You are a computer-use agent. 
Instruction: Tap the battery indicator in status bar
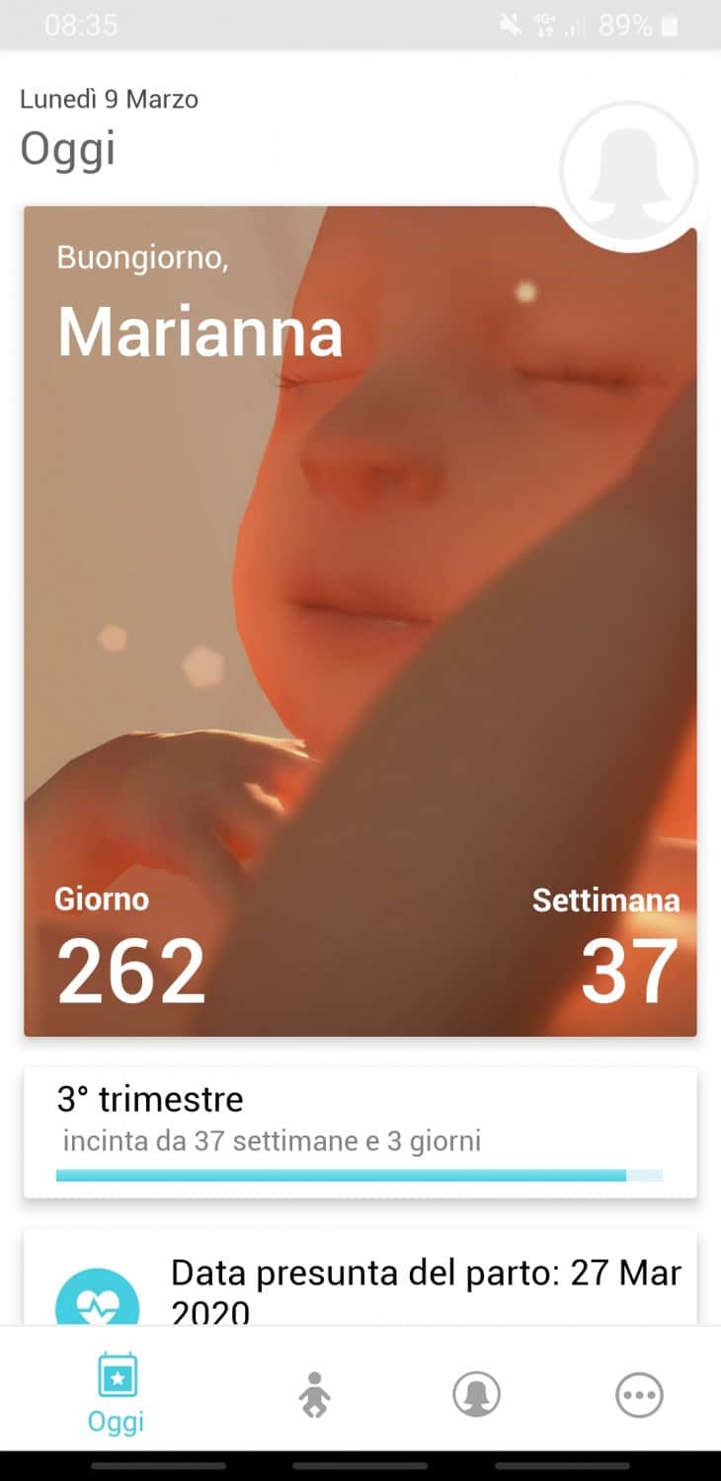click(x=671, y=25)
